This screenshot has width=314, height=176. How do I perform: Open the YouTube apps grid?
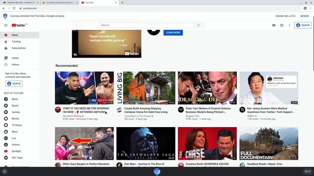[x=282, y=25]
